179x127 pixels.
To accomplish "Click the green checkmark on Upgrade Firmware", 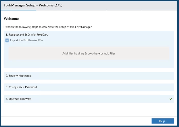I will click(x=171, y=99).
